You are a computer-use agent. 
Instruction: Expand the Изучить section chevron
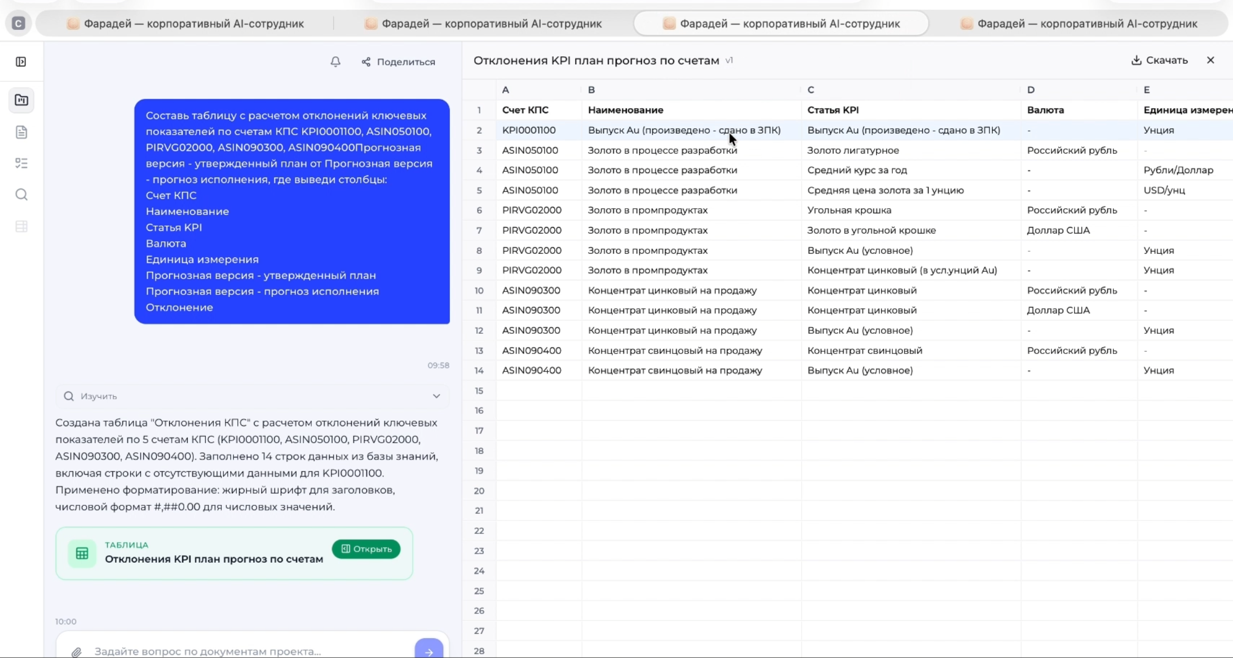(x=436, y=396)
